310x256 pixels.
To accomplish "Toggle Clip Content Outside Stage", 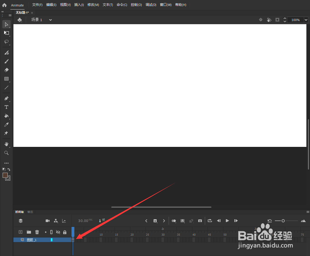I will tap(277, 20).
